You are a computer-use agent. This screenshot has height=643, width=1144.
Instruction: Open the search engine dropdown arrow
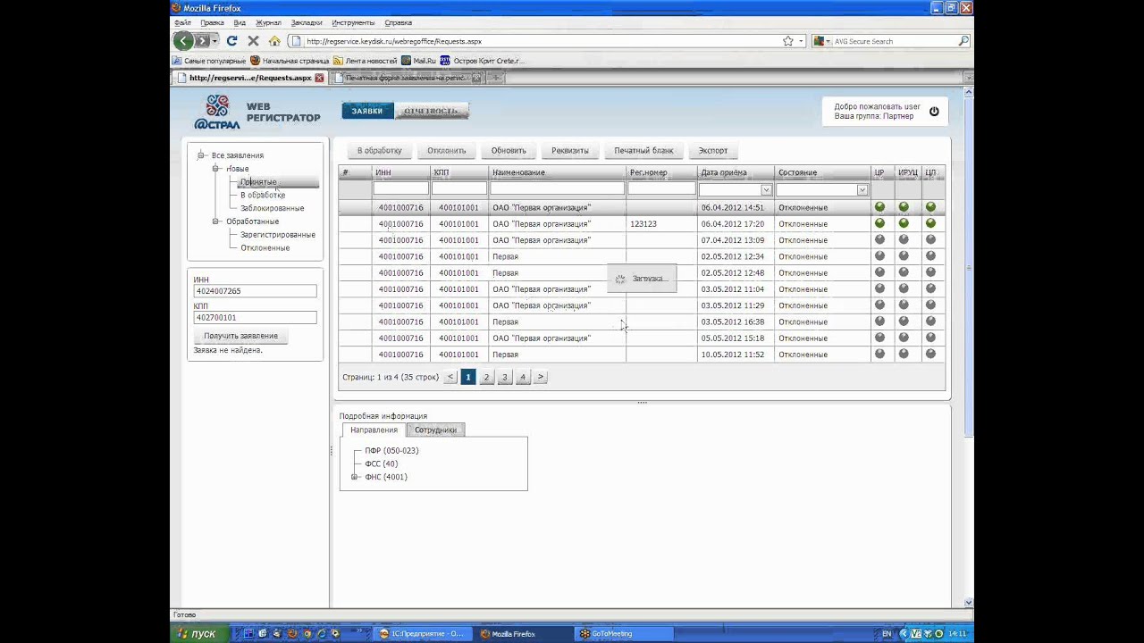pos(829,41)
